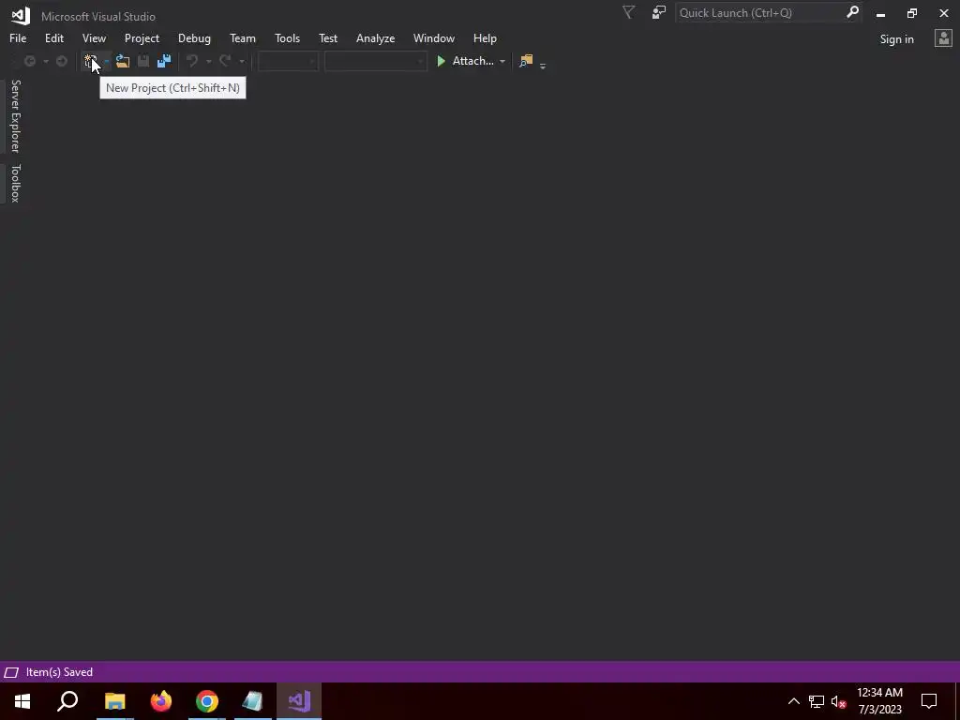Click the Redo arrow icon

pos(225,61)
